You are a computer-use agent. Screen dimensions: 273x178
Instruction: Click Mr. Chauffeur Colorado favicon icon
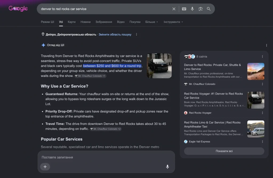(x=186, y=84)
